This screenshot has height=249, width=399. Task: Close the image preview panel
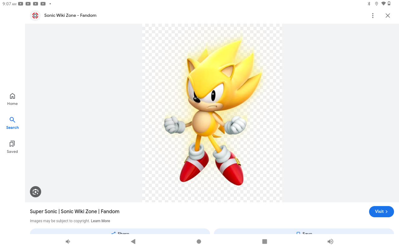[x=387, y=16]
